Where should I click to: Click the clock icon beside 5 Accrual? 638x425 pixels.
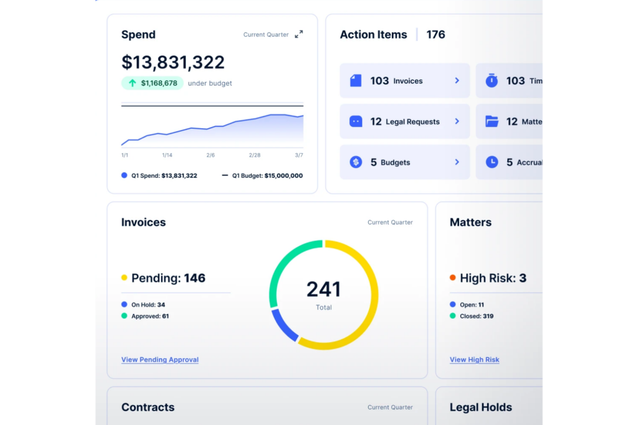click(x=492, y=162)
